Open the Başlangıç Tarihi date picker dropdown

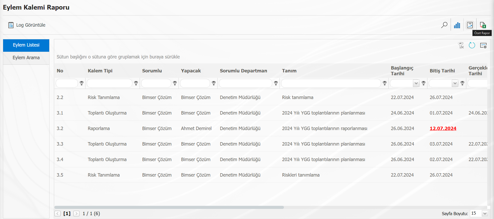coord(416,83)
